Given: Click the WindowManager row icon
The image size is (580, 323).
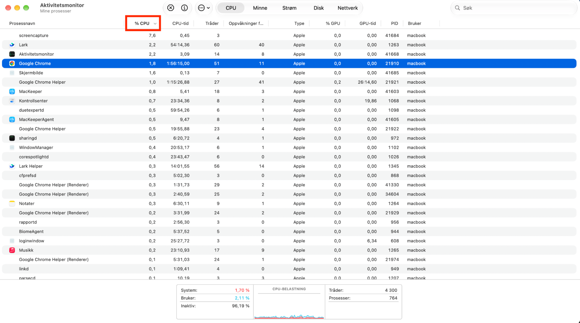Looking at the screenshot, I should (12, 147).
